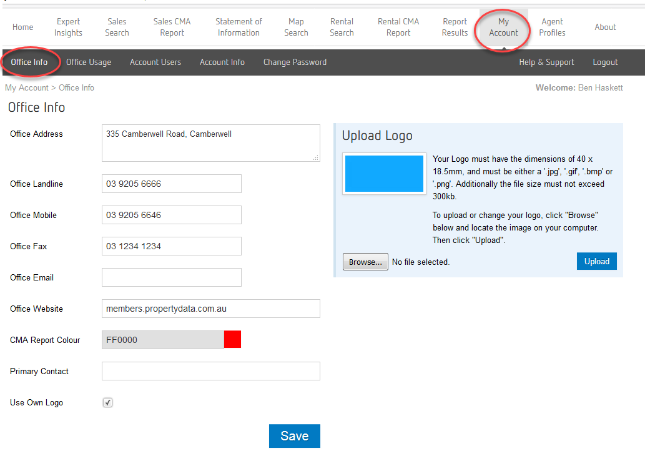Open the Sales Search menu item
This screenshot has height=456, width=645.
pos(117,27)
